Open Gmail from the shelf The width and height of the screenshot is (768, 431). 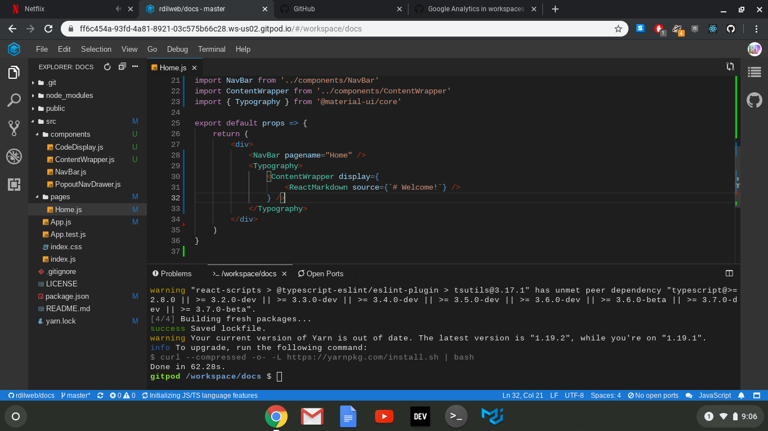[312, 416]
